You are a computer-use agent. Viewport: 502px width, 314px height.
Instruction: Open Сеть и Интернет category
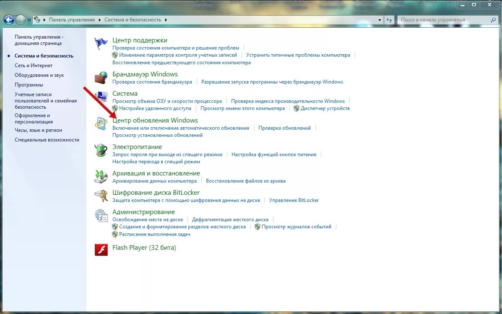(x=34, y=65)
